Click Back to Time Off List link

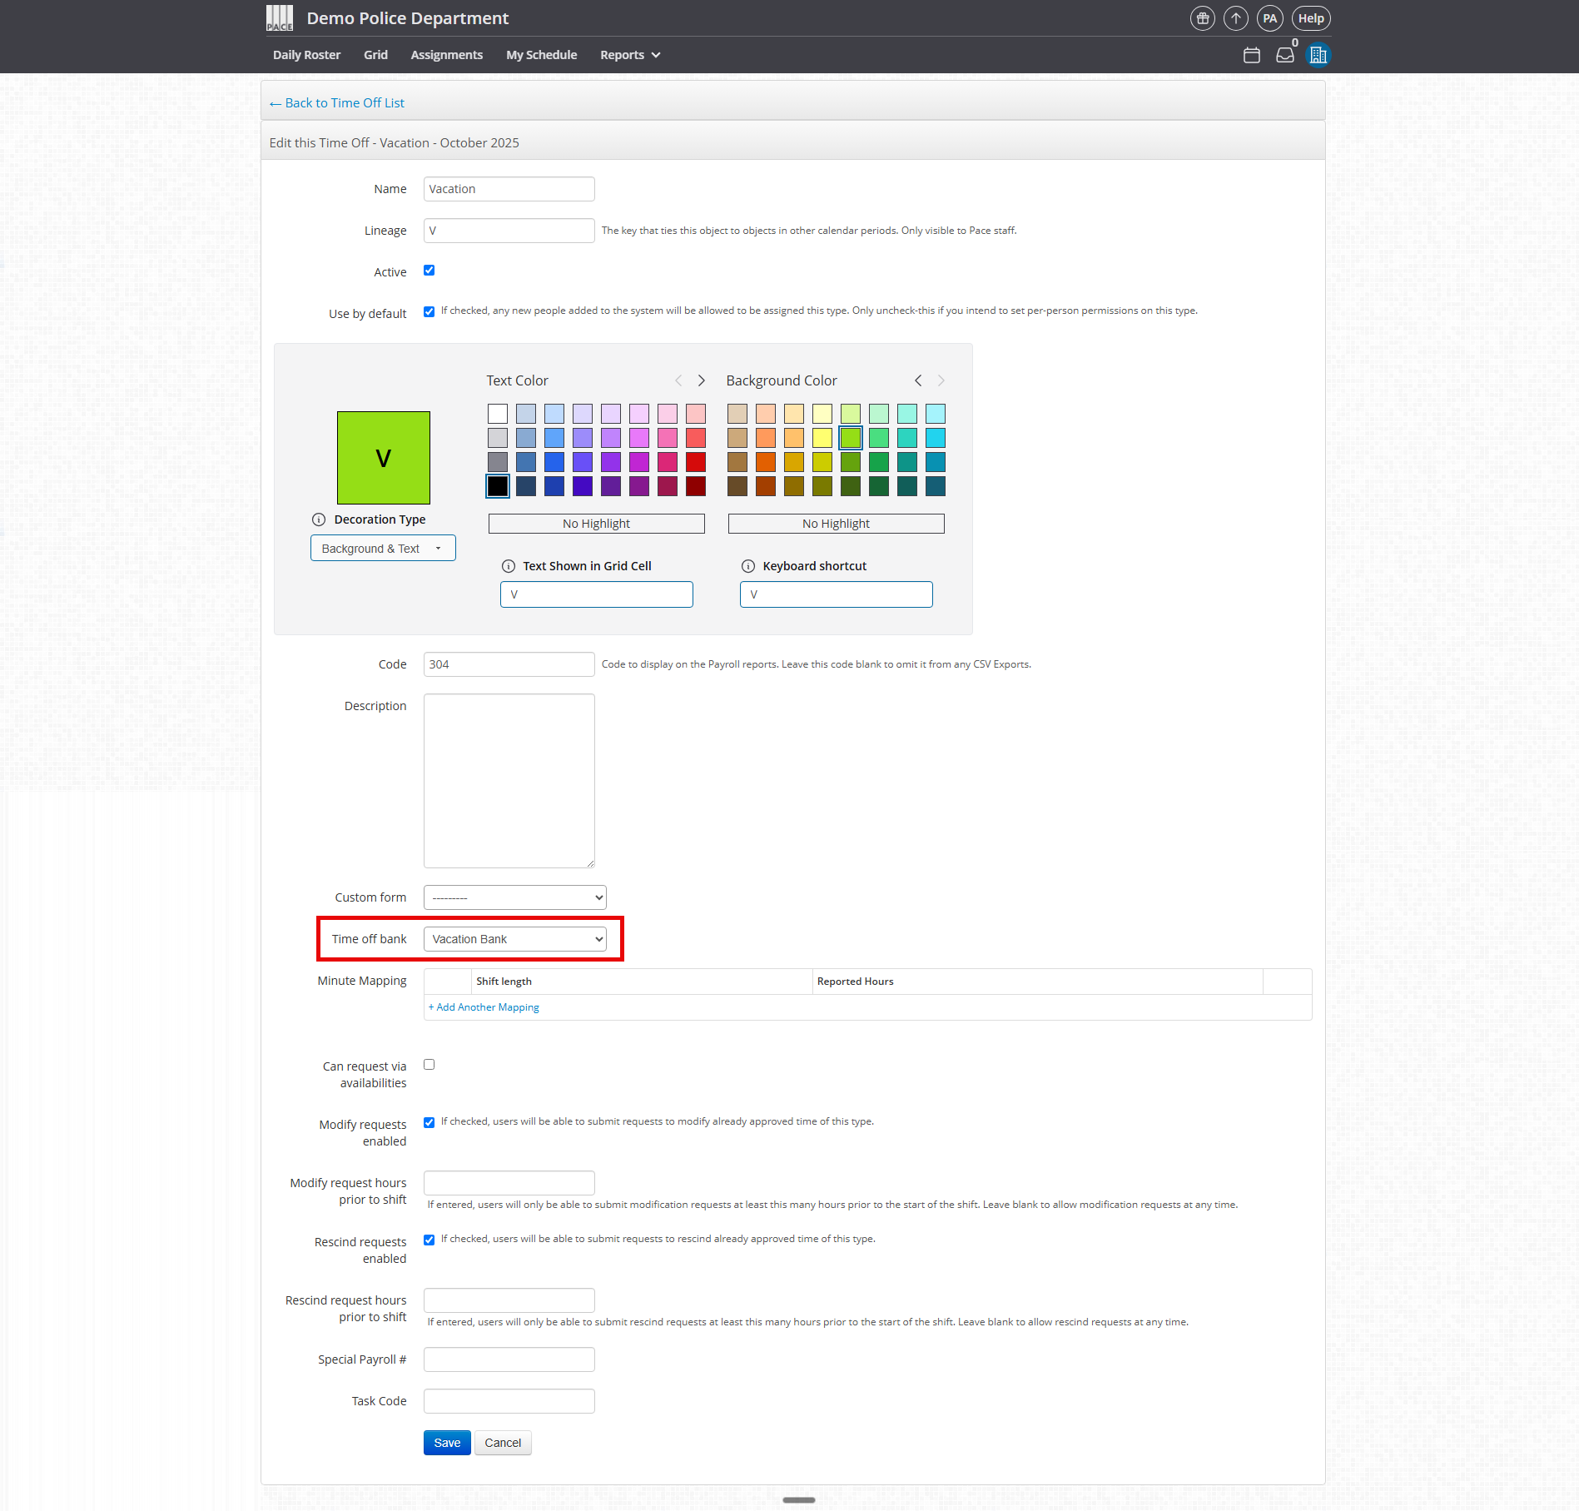point(337,103)
